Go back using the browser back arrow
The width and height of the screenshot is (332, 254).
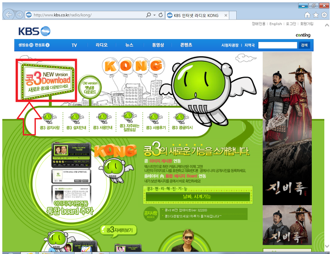(8, 15)
